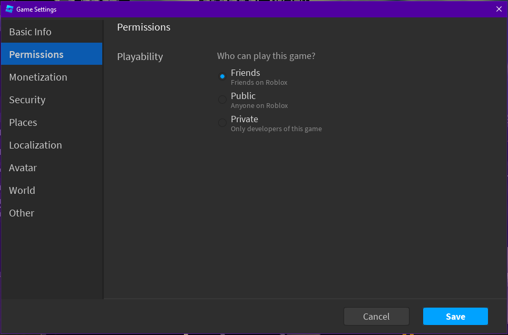The height and width of the screenshot is (335, 508).
Task: Switch to the Places tab
Action: 23,122
